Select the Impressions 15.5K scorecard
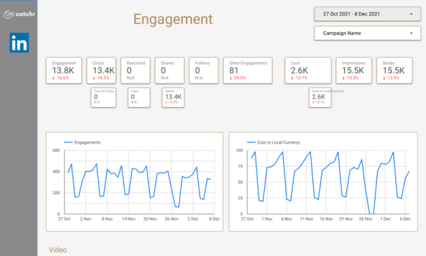Image resolution: width=426 pixels, height=256 pixels. 354,70
